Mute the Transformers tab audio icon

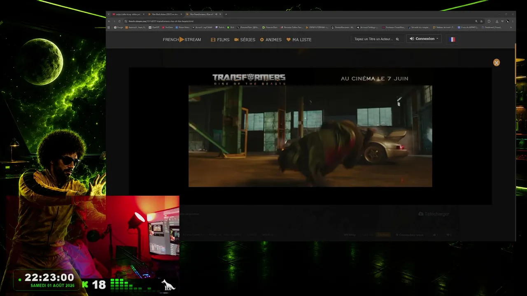217,14
